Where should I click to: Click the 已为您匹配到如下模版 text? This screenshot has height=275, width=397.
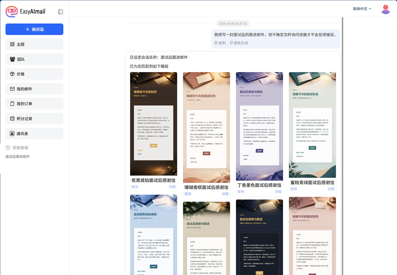pos(149,66)
